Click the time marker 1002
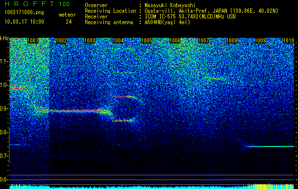The image size is (298, 189). 62,41
